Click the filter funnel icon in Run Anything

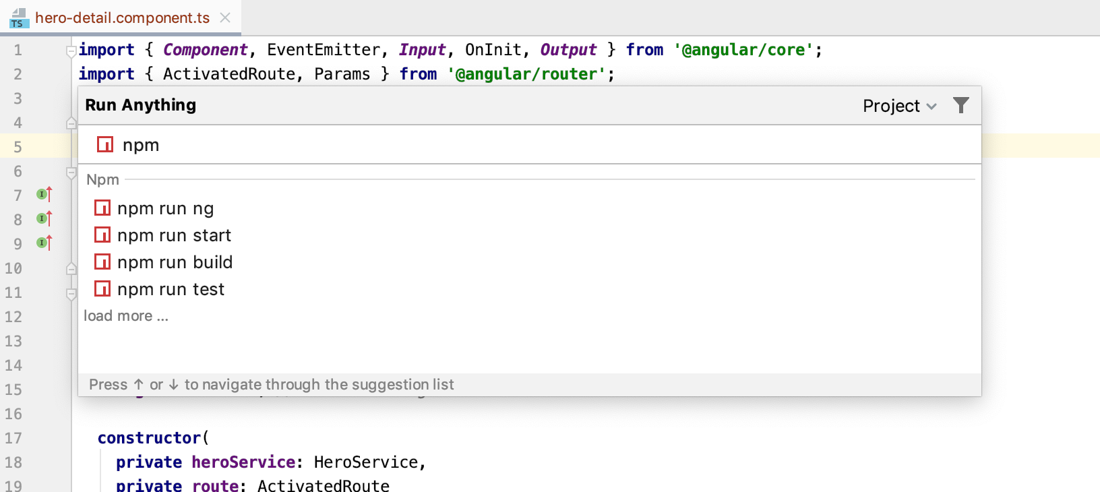(960, 105)
